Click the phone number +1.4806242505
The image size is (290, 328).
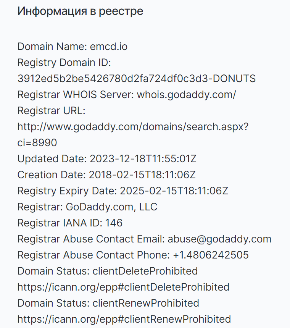coord(211,255)
